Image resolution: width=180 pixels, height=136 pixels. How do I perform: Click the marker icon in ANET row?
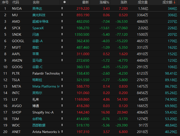pyautogui.click(x=62, y=132)
